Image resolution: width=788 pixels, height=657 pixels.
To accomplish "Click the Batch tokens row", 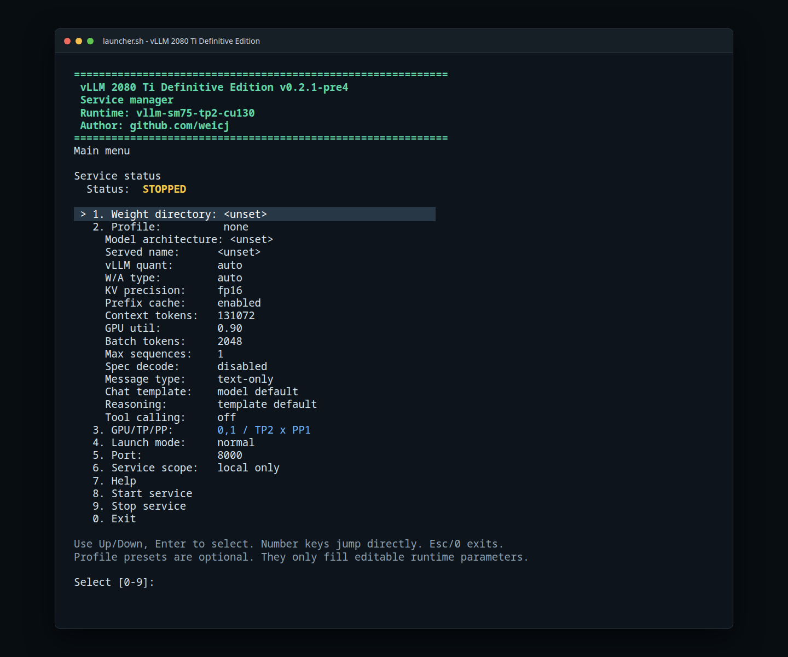I will pyautogui.click(x=173, y=342).
